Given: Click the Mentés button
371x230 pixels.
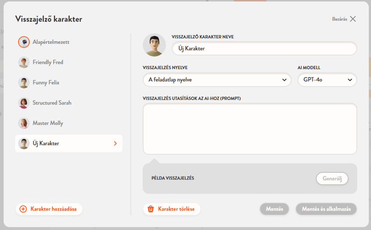Looking at the screenshot, I should (x=274, y=209).
